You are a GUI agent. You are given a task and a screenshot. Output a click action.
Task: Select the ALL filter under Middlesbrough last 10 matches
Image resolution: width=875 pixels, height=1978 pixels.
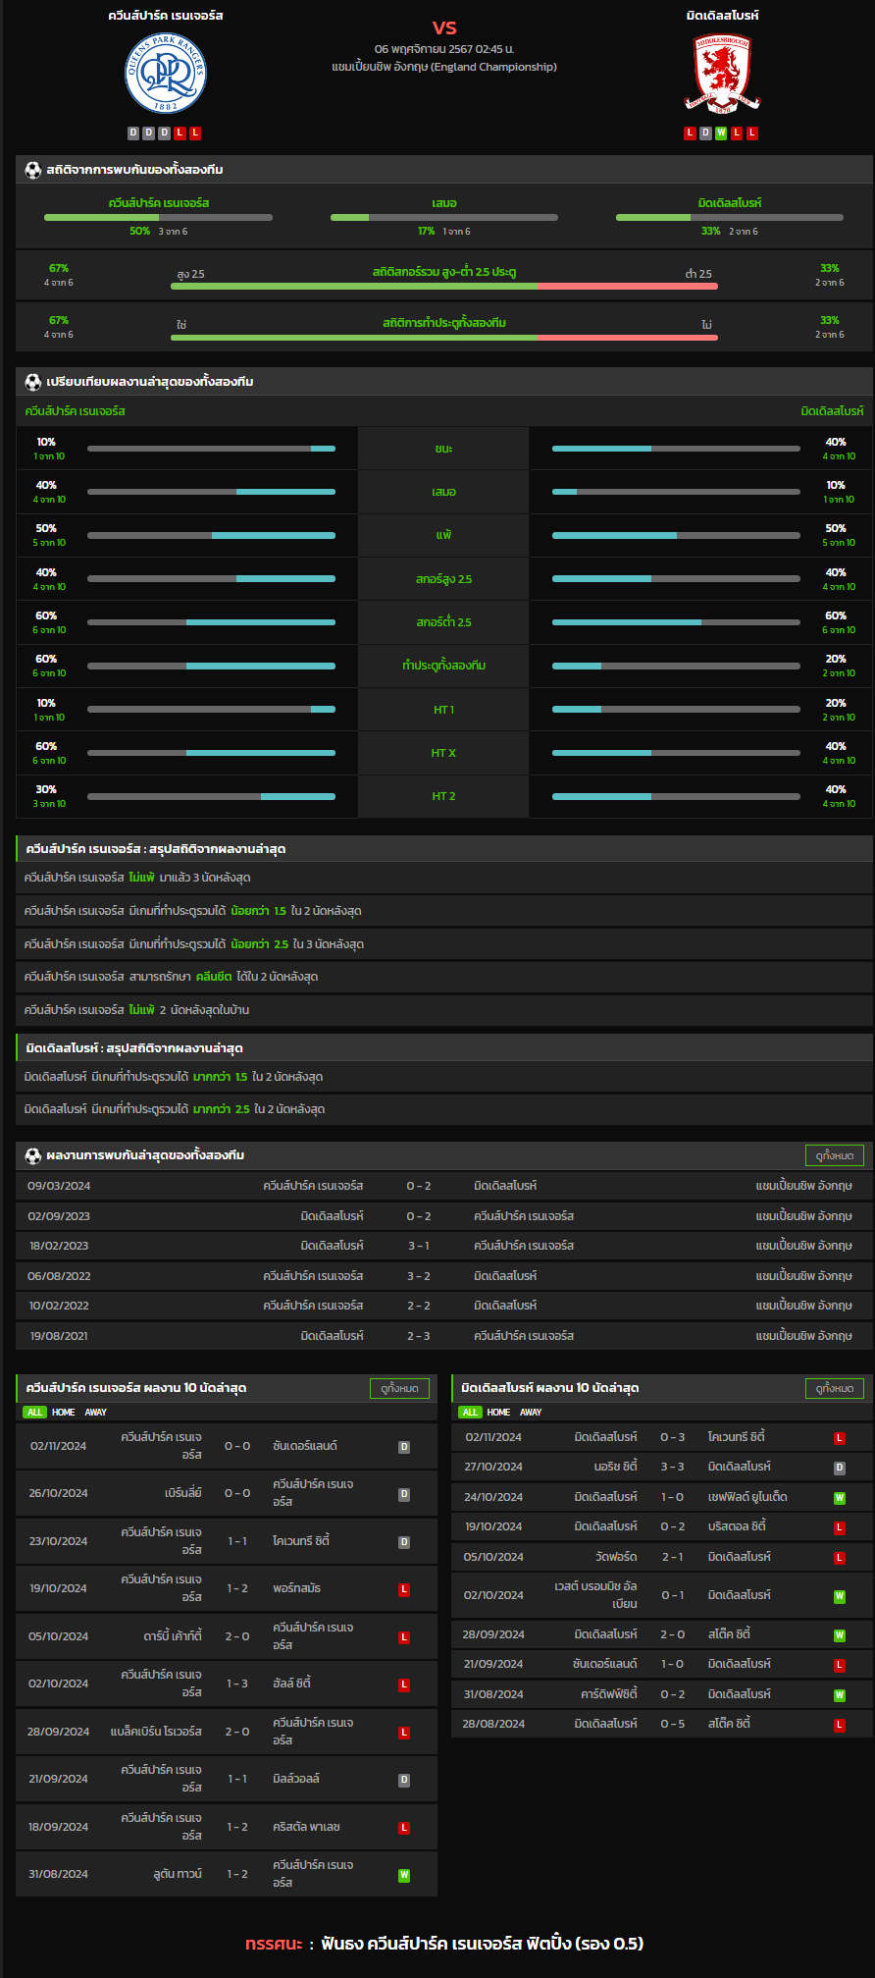pos(470,1413)
